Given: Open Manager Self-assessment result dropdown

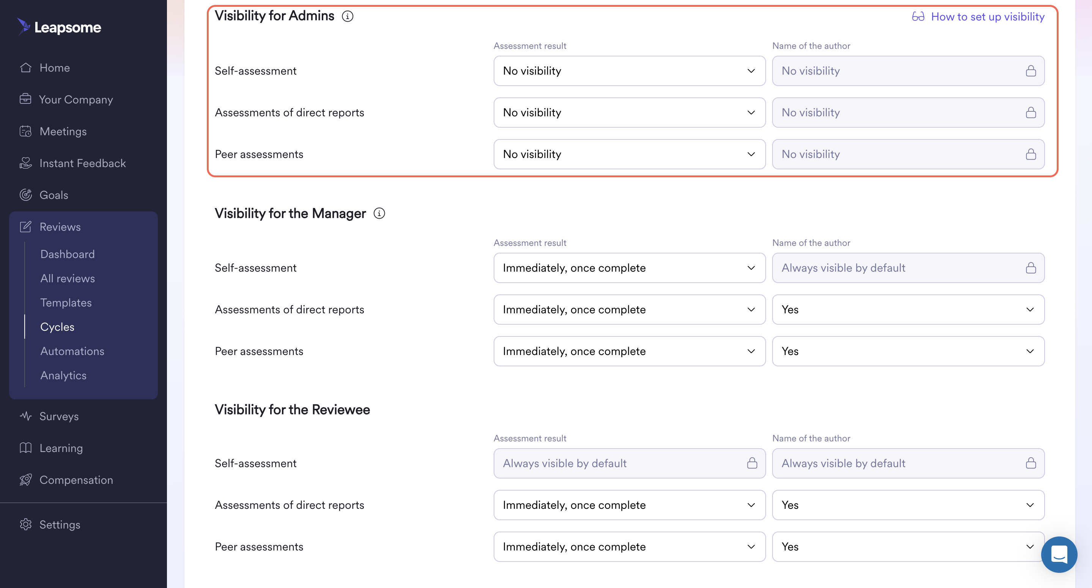Looking at the screenshot, I should pos(629,267).
